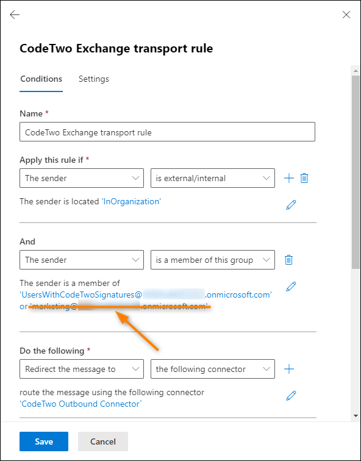This screenshot has height=461, width=361.
Task: Cancel editing the rule
Action: (103, 441)
